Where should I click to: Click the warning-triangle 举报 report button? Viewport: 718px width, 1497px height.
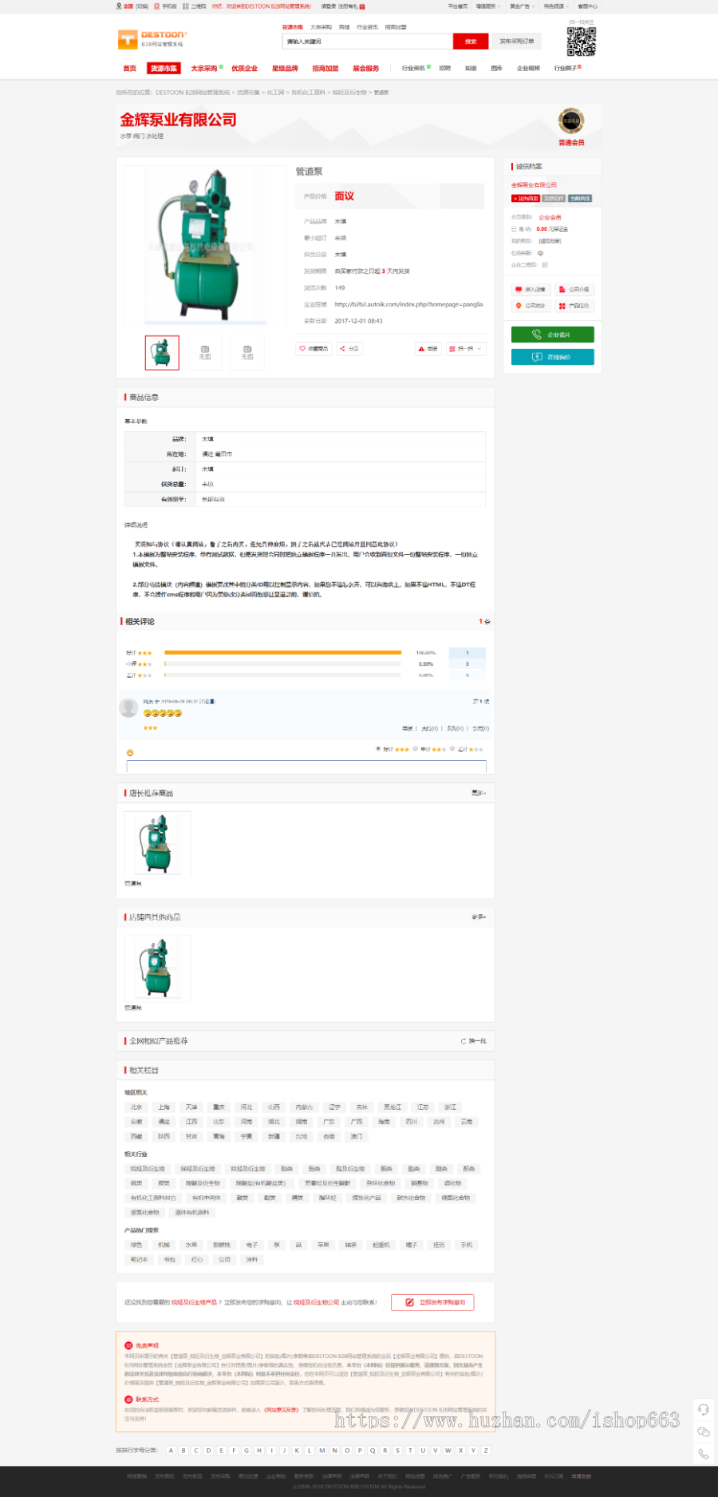coord(428,349)
